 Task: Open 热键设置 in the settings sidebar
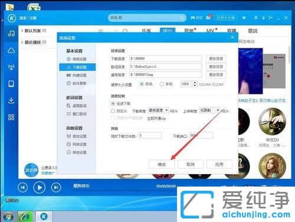pos(77,75)
